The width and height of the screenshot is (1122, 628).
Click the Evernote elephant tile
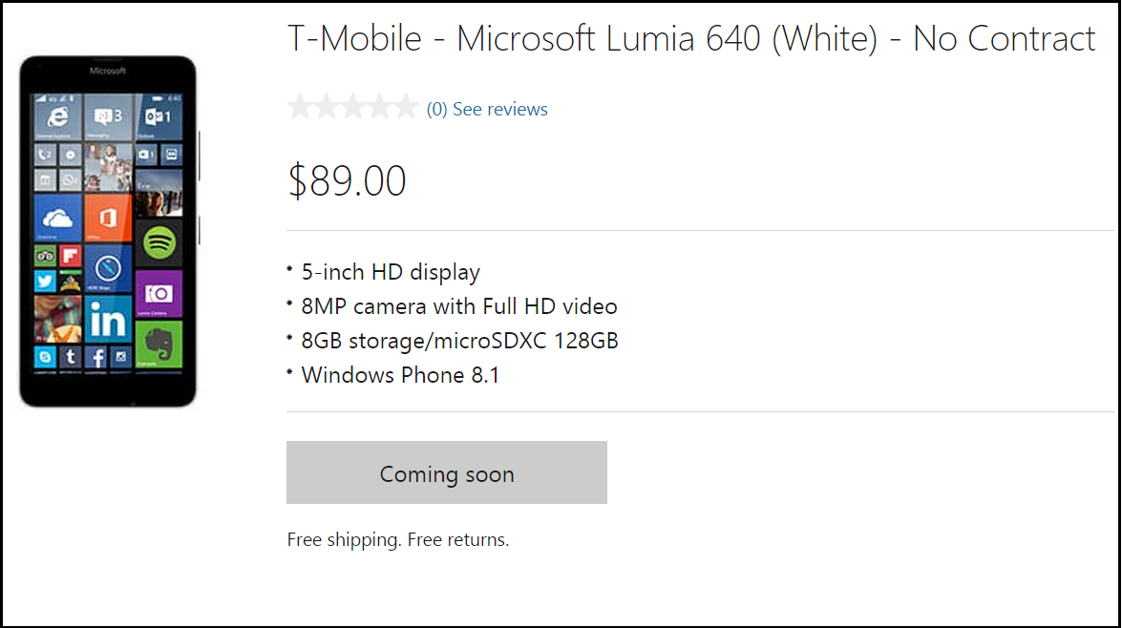(x=159, y=344)
